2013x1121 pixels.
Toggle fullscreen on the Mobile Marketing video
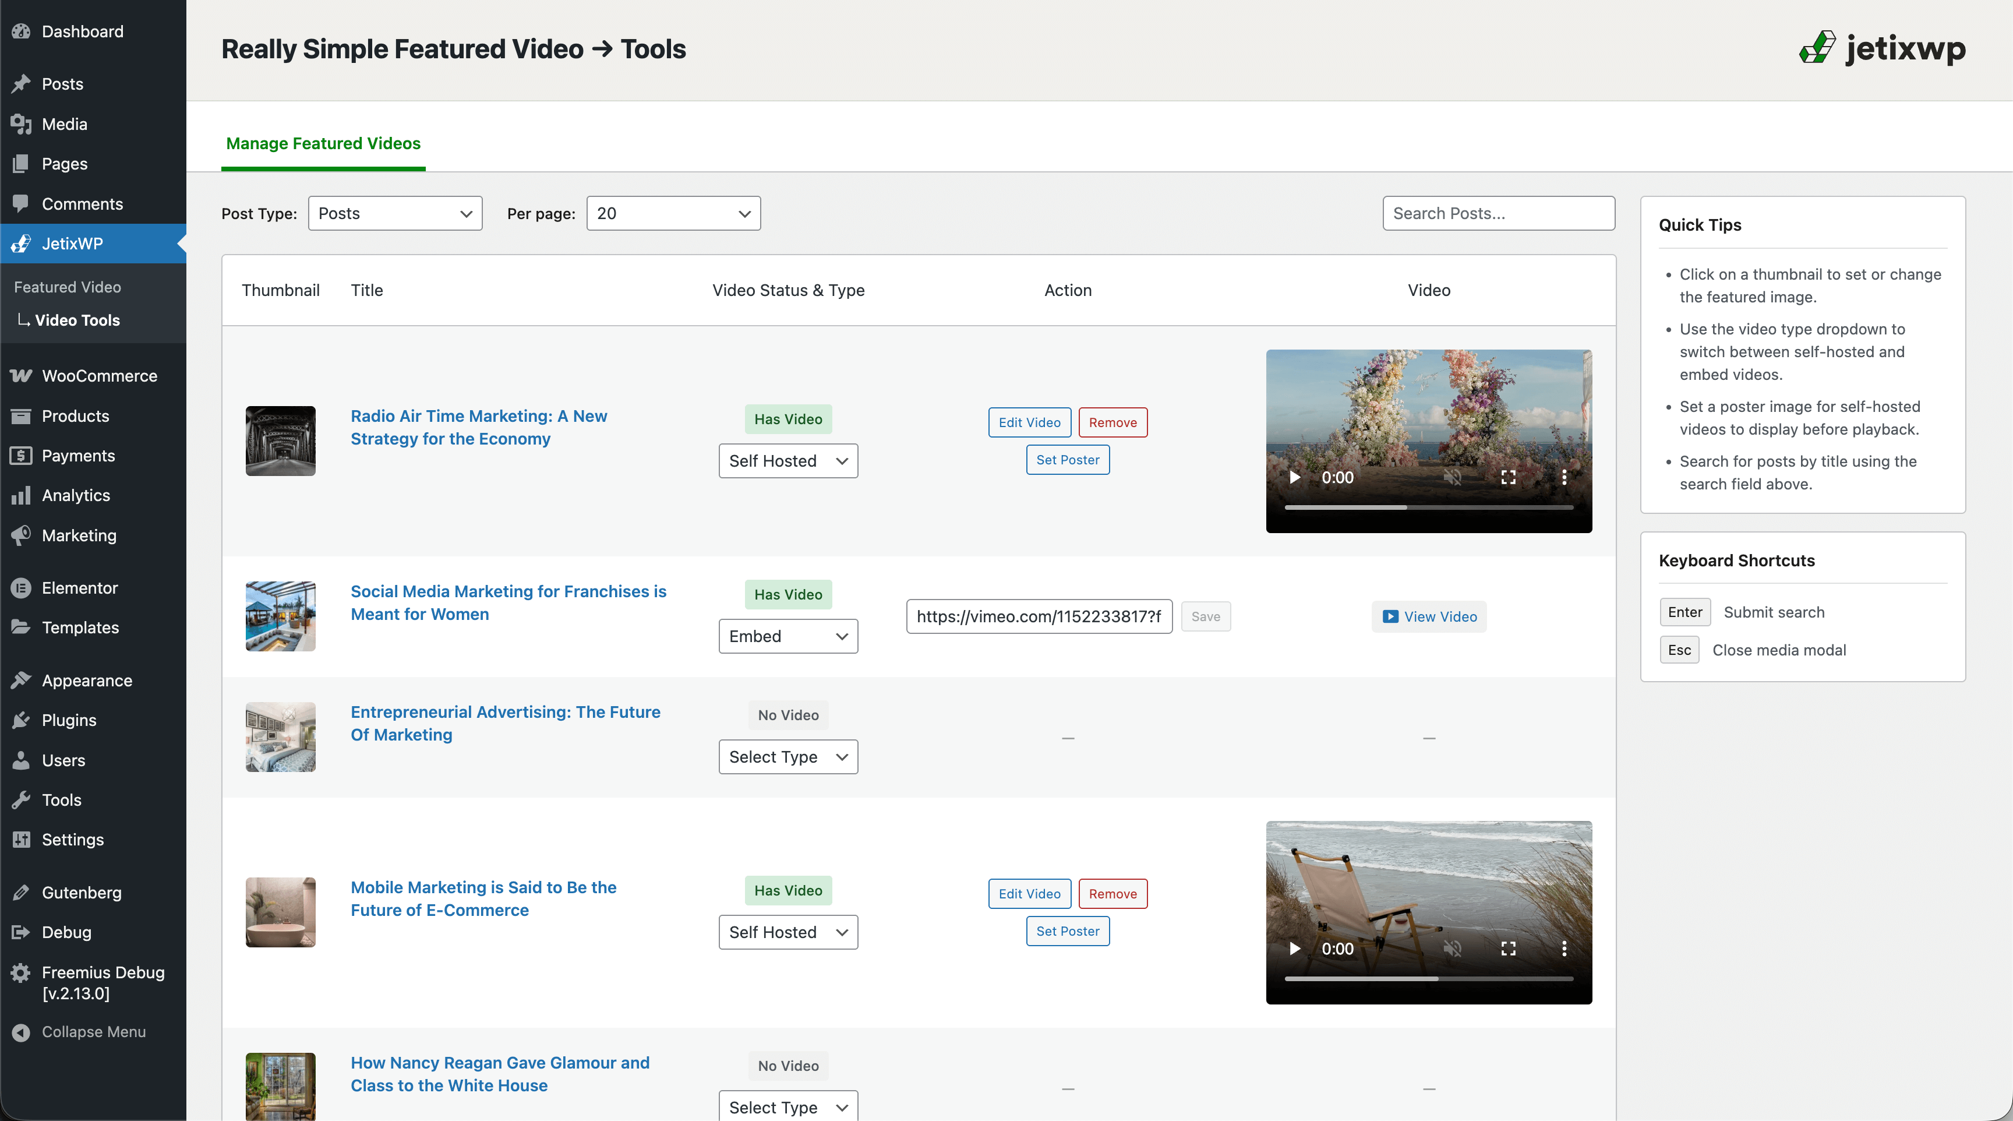[x=1509, y=948]
